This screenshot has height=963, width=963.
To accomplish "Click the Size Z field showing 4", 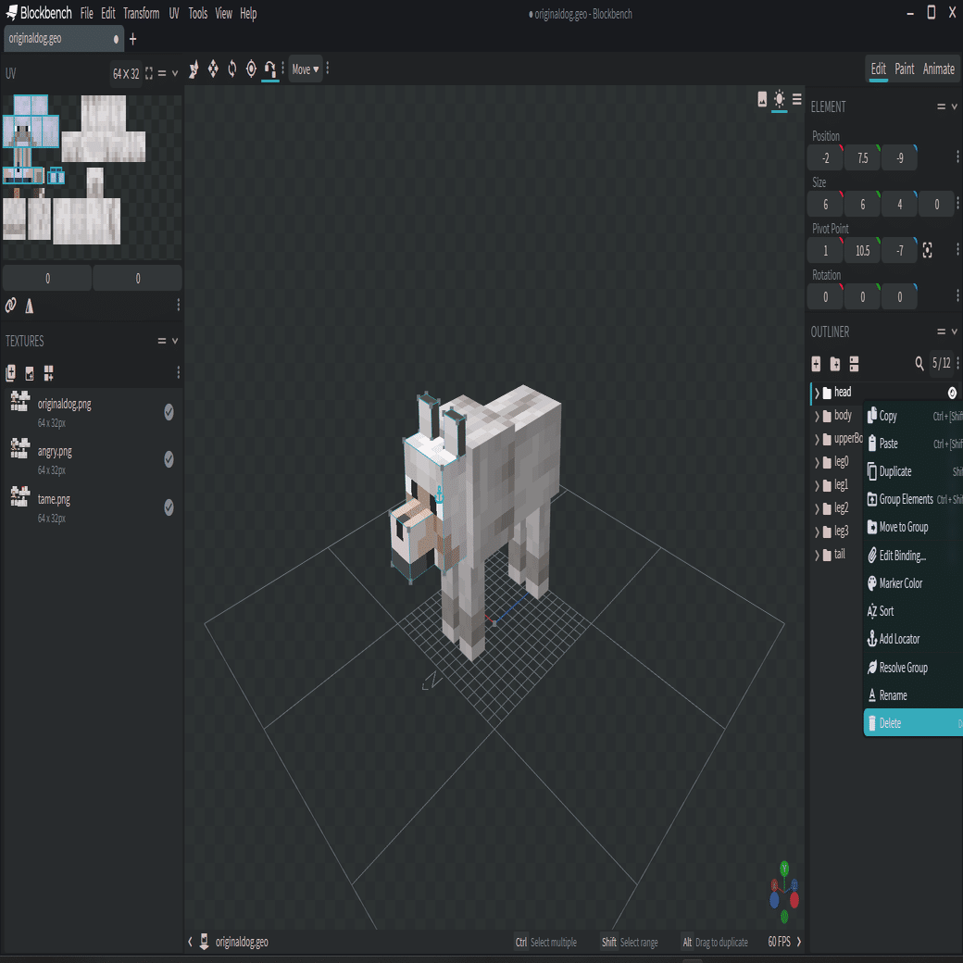I will tap(899, 204).
